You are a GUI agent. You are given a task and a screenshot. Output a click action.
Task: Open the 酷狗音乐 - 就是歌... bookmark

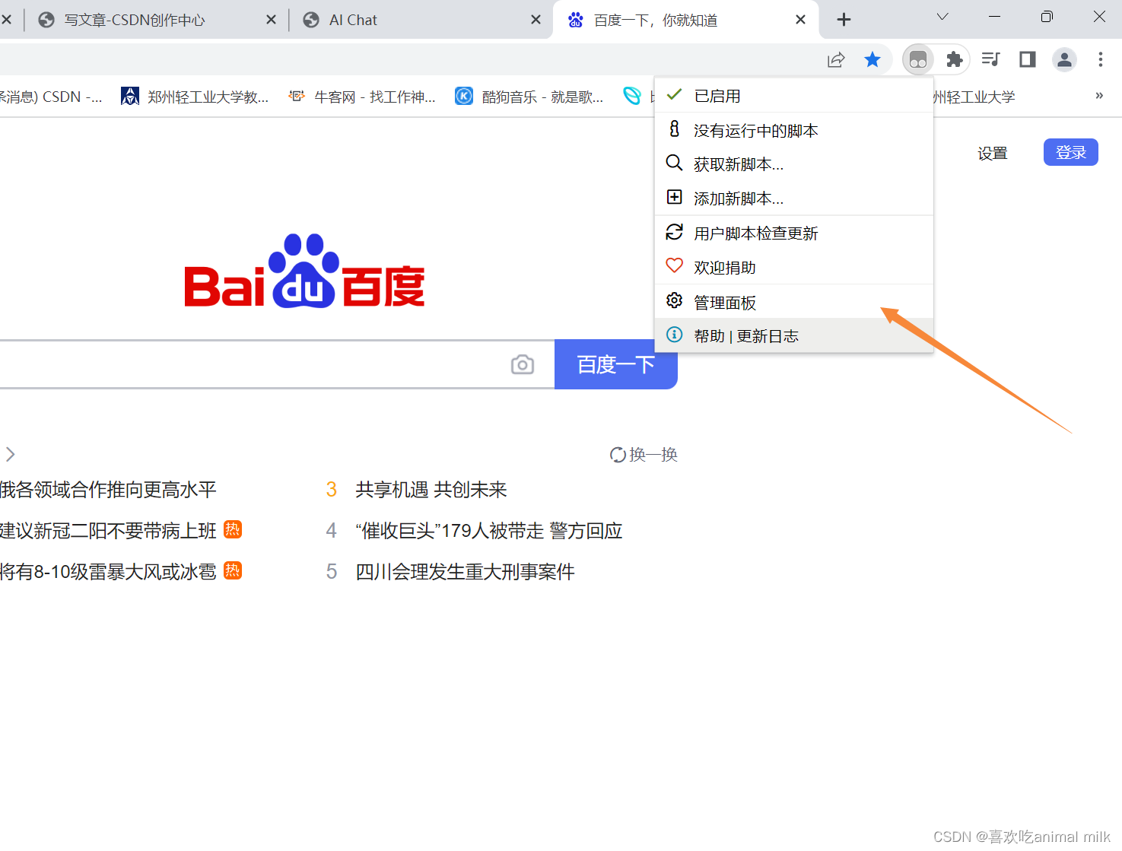click(529, 97)
